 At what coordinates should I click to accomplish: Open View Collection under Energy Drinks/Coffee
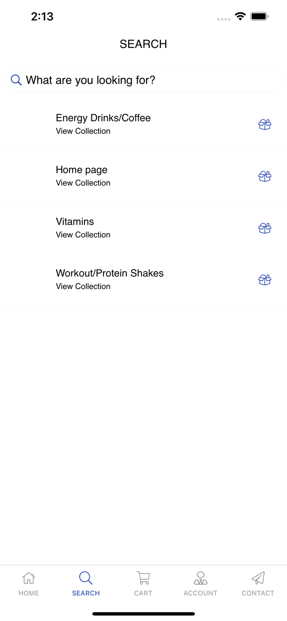(83, 131)
